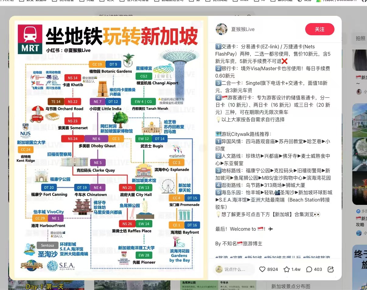Follow the author with 关注 button
Viewport: 367px width, 290px height.
(320, 29)
